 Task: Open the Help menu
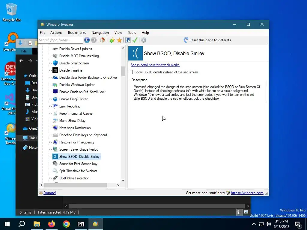pos(145,32)
